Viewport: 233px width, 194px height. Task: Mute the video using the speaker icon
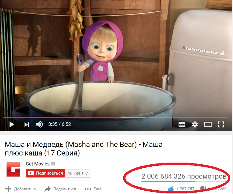(x=40, y=124)
